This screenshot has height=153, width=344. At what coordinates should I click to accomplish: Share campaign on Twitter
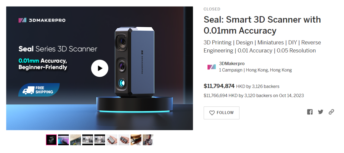pos(321,112)
